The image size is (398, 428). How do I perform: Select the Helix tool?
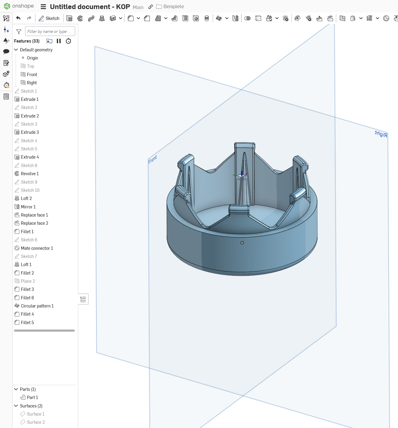370,18
